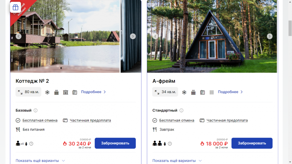Click the heating radiator icon for А-фрейм
292x164 pixels.
click(193, 92)
